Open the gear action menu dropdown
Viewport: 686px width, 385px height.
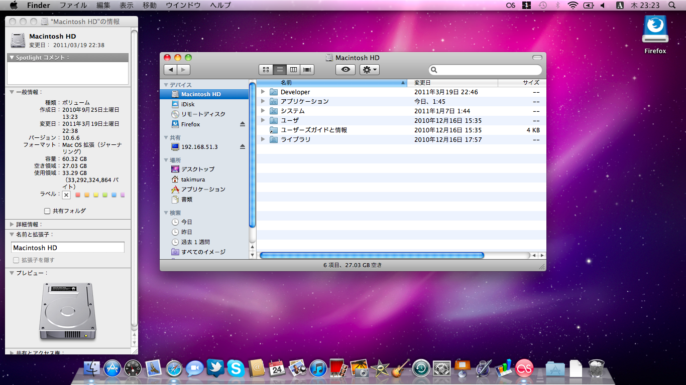click(x=369, y=70)
